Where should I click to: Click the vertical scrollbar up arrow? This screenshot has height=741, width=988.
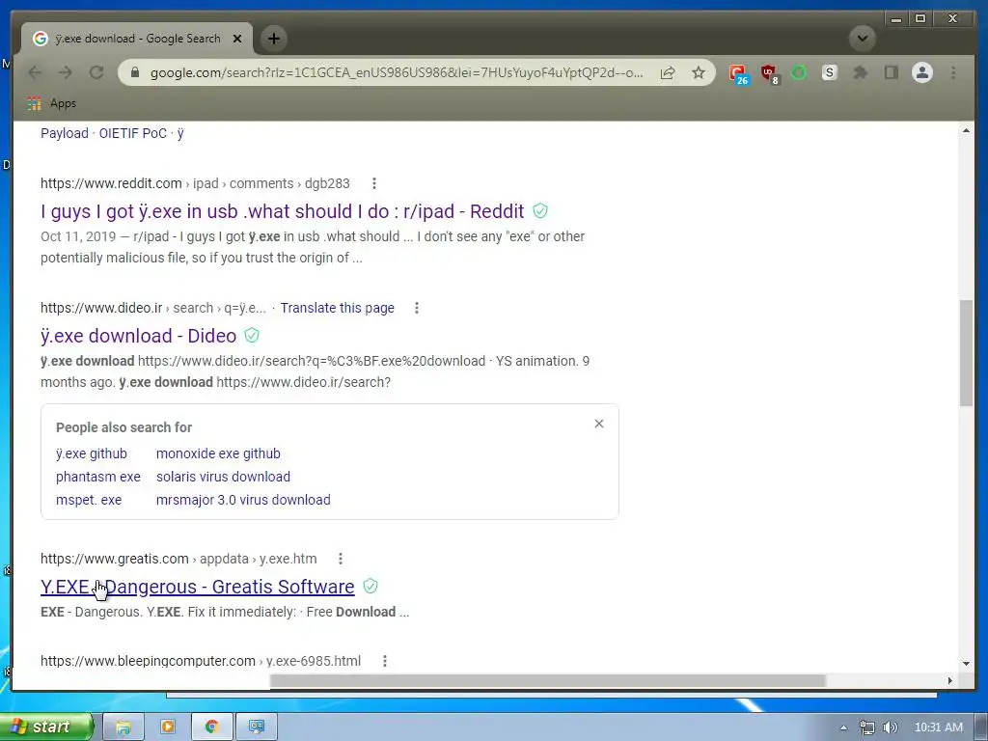[966, 130]
